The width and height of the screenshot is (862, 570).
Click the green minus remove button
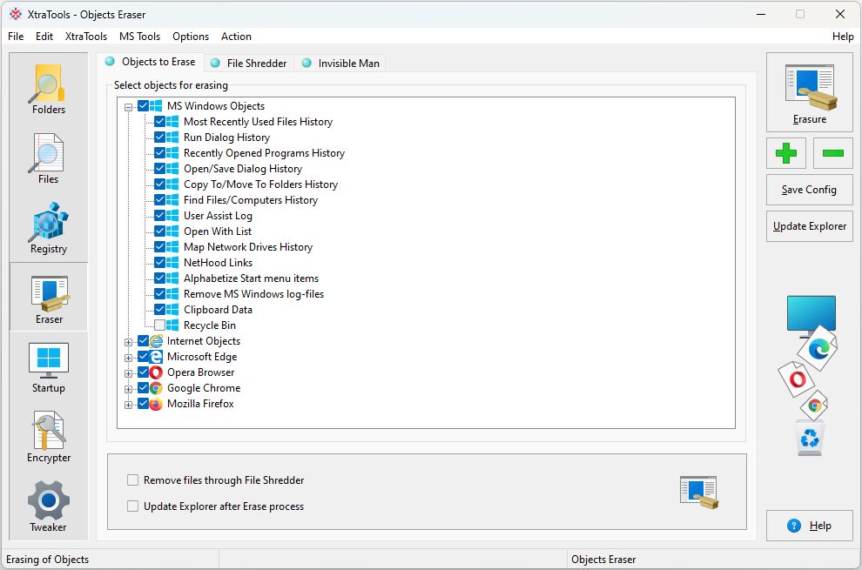click(832, 153)
